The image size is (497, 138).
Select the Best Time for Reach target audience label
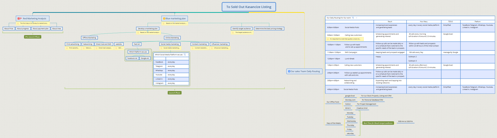(x=378, y=123)
